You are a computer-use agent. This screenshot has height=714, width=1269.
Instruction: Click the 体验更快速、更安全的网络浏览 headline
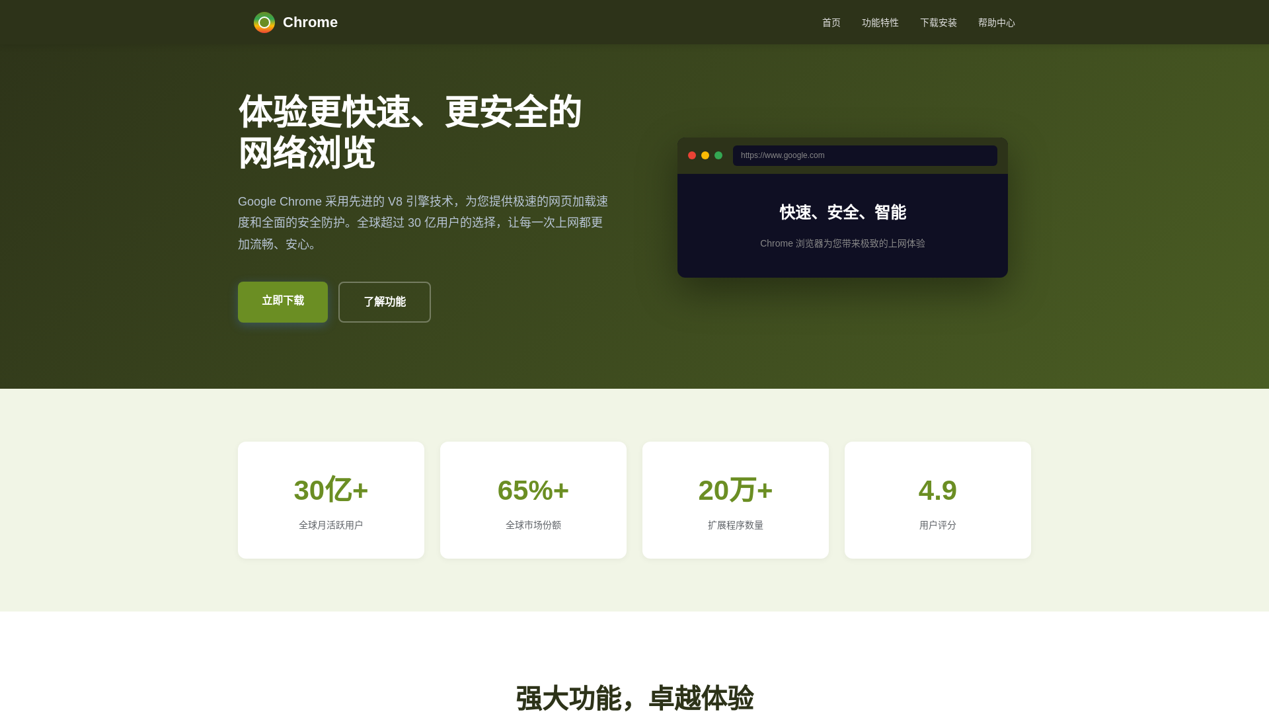pyautogui.click(x=410, y=132)
